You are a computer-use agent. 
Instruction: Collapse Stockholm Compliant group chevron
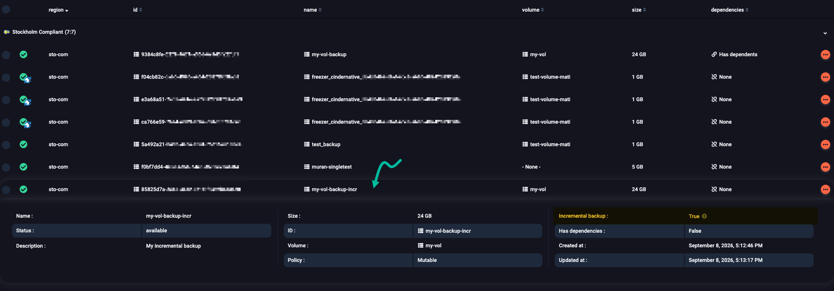click(825, 33)
